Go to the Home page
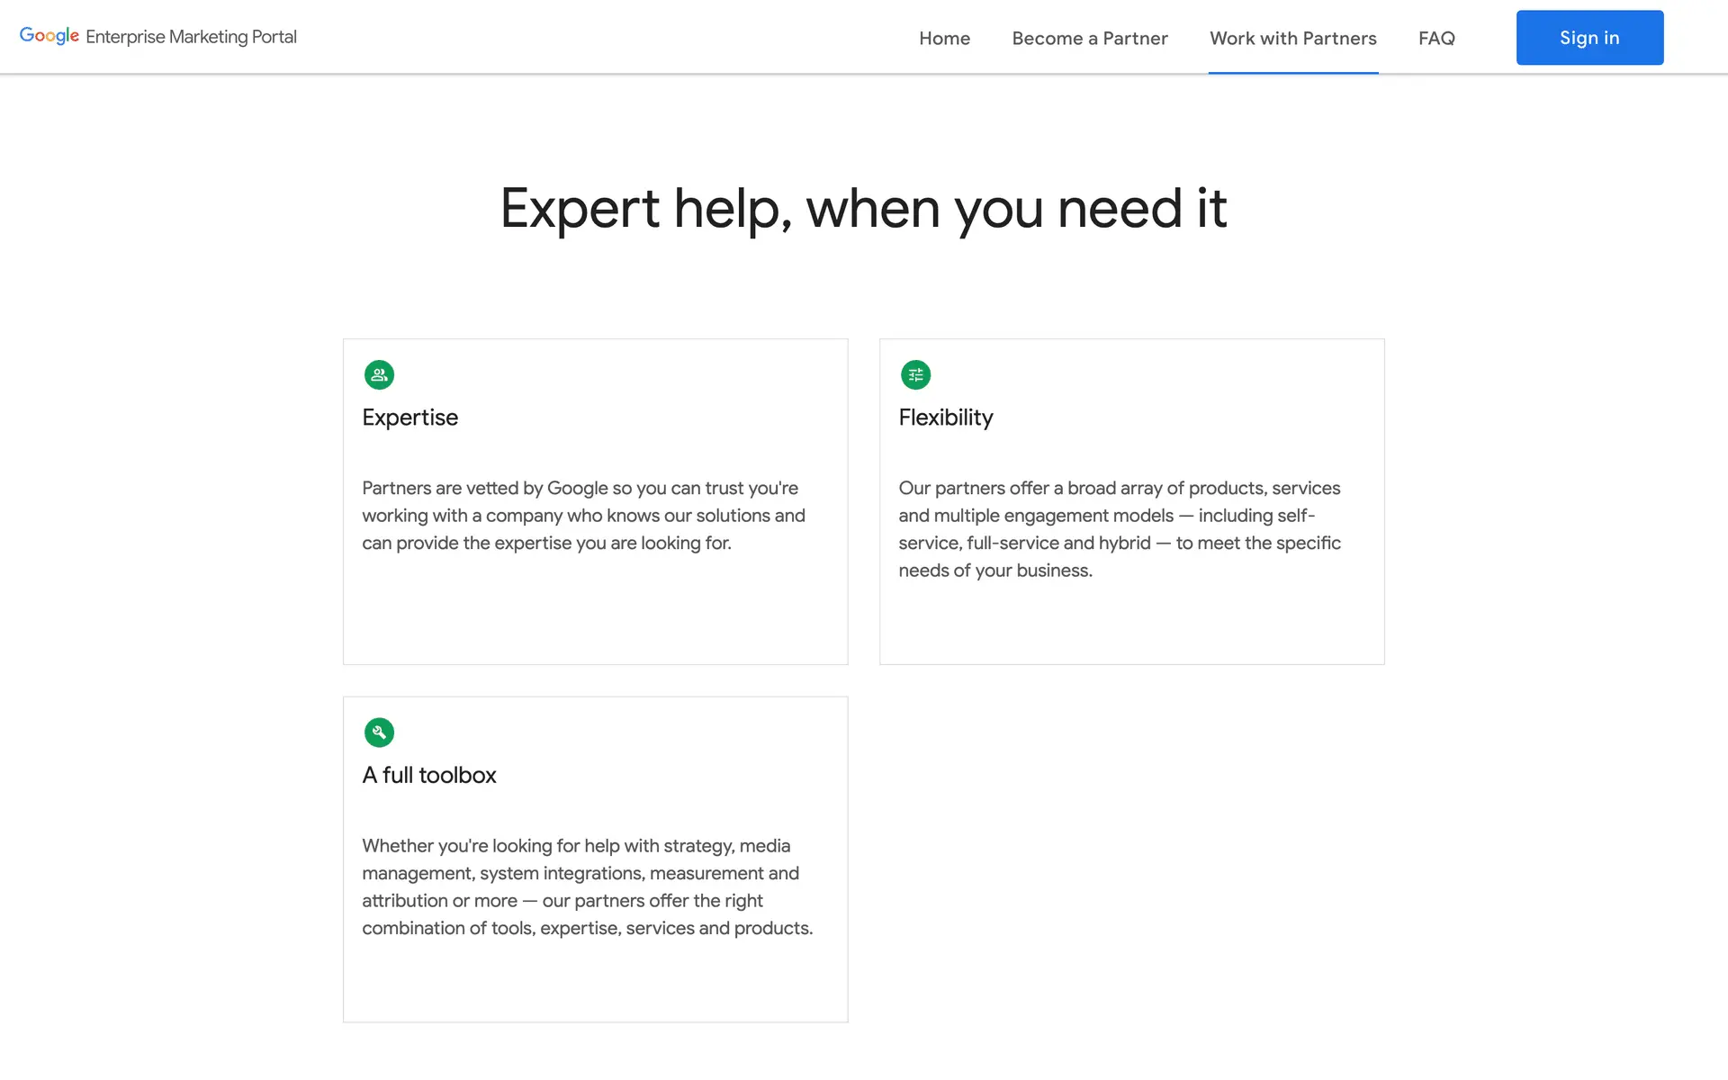 [x=944, y=38]
